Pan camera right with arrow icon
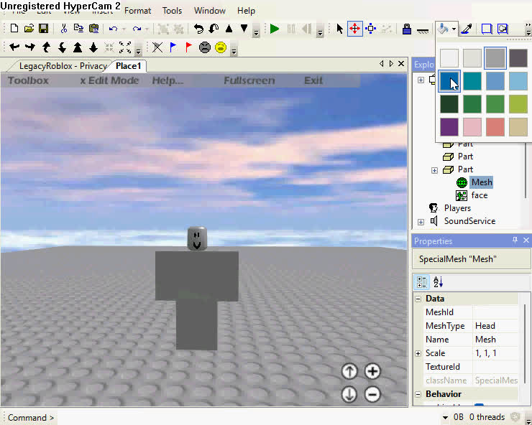Image resolution: width=532 pixels, height=425 pixels. coord(30,47)
